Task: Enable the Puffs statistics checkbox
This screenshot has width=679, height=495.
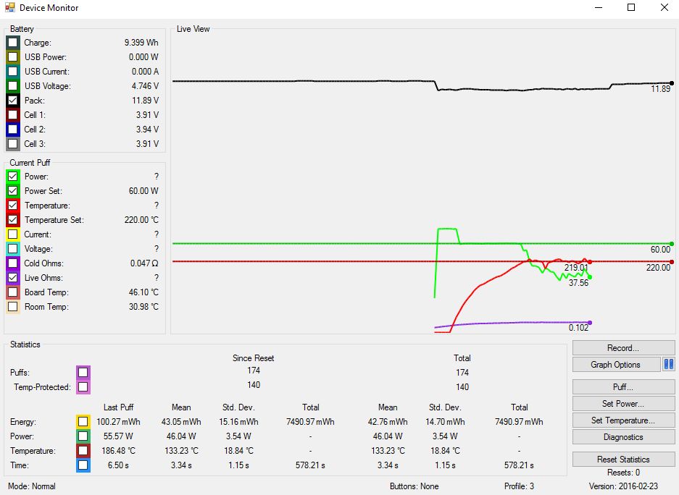Action: point(83,372)
